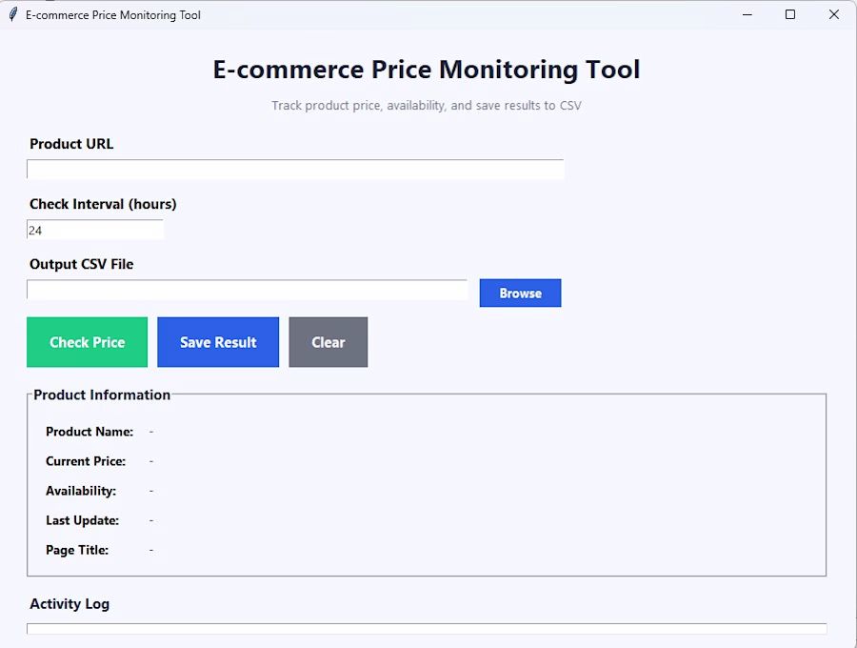Screen dimensions: 857x648
Task: Click inside the Activity Log box
Action: pyautogui.click(x=427, y=629)
